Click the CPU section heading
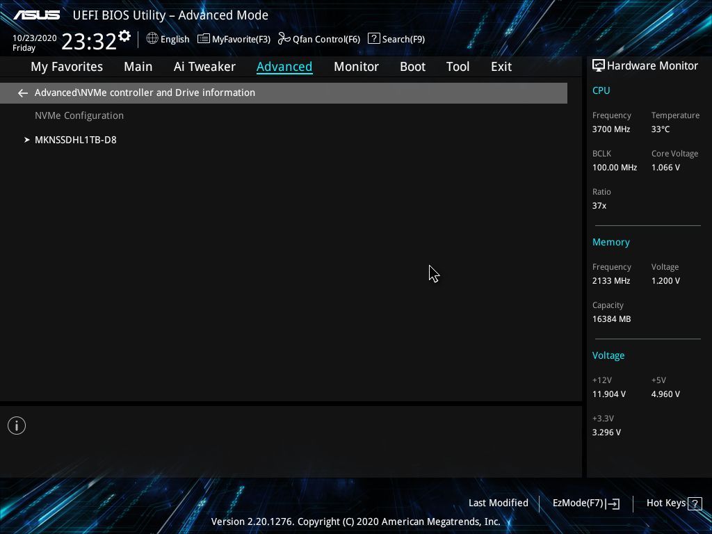The image size is (712, 534). (x=601, y=90)
